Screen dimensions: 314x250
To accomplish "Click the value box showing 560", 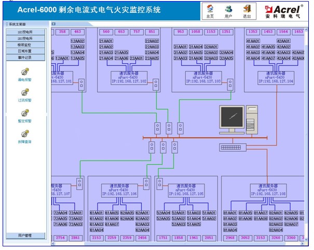I will pyautogui.click(x=106, y=32).
